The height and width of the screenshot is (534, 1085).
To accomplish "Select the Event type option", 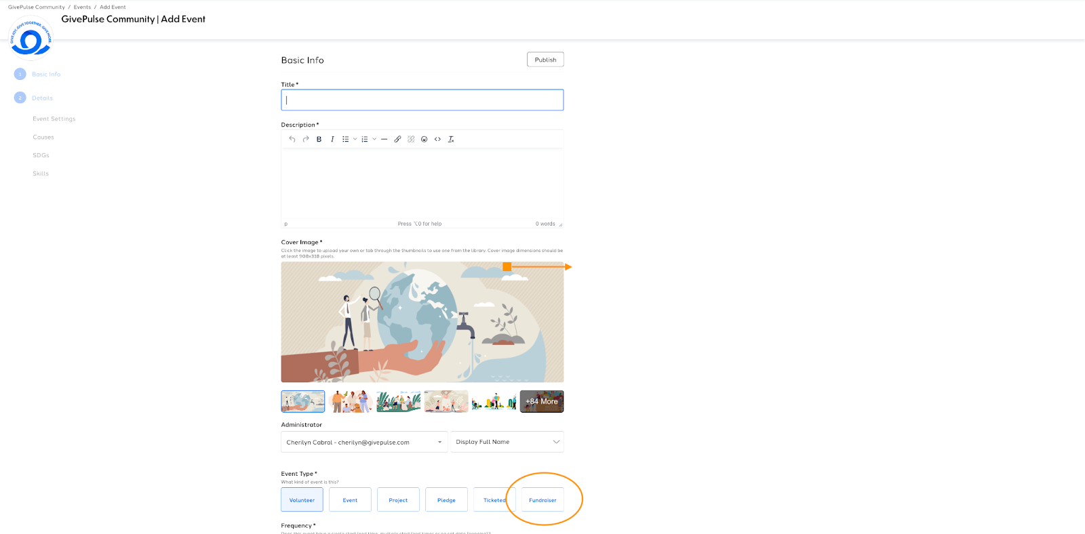I will (350, 500).
